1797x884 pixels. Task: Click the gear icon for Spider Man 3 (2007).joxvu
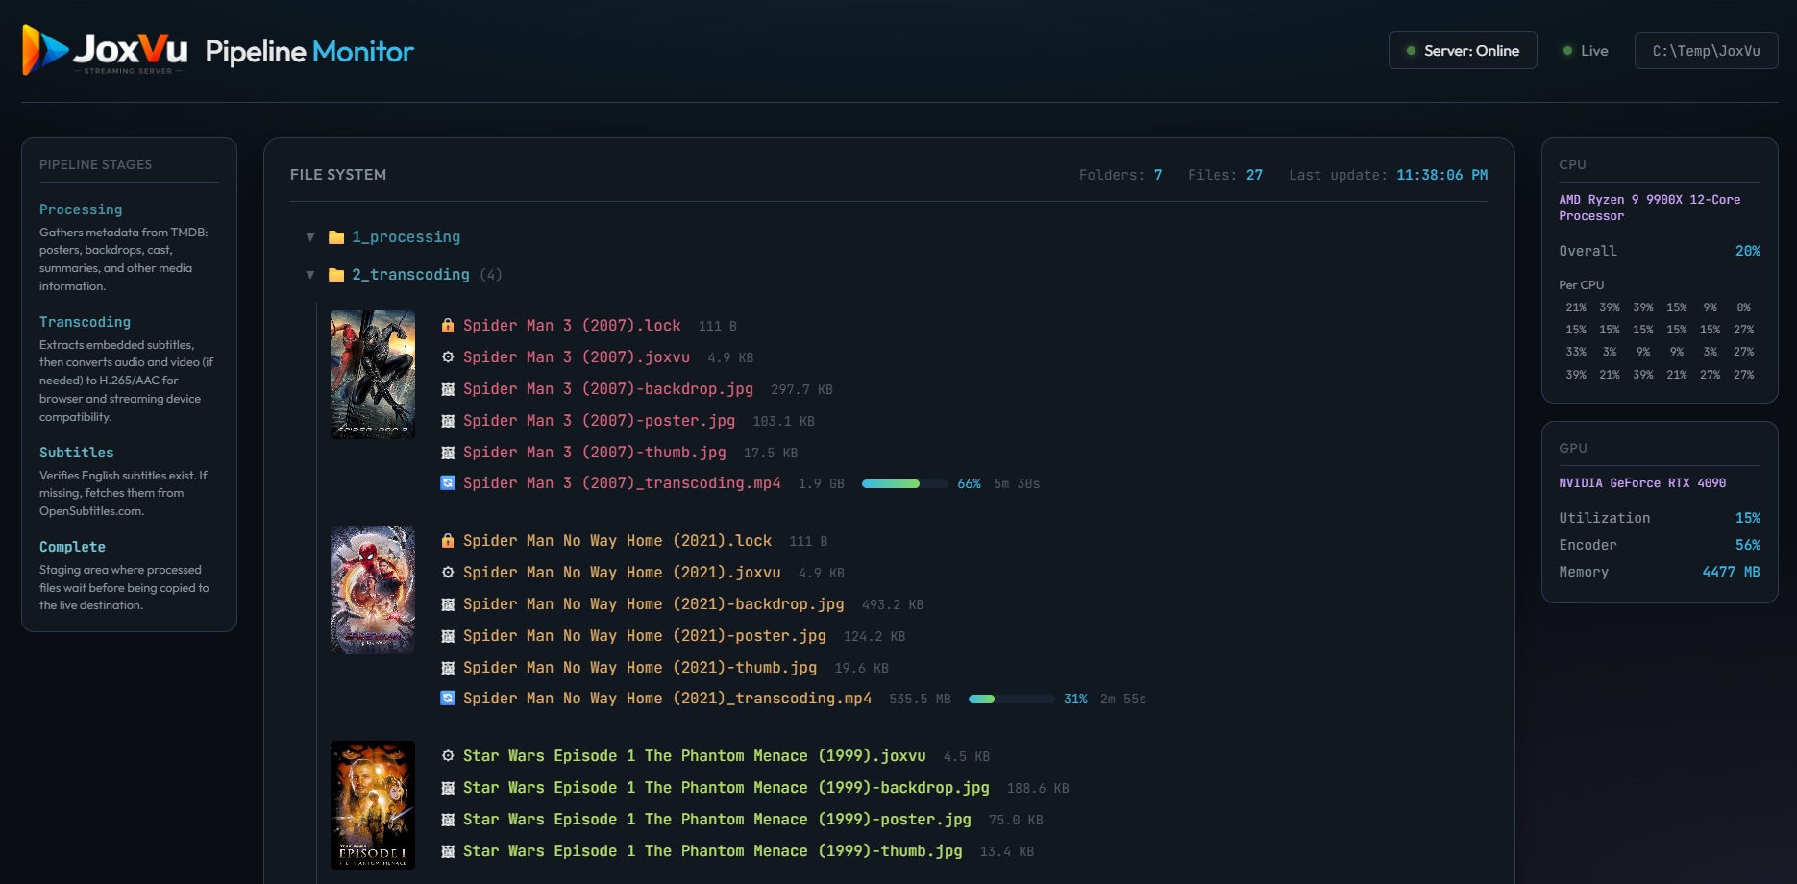[446, 356]
